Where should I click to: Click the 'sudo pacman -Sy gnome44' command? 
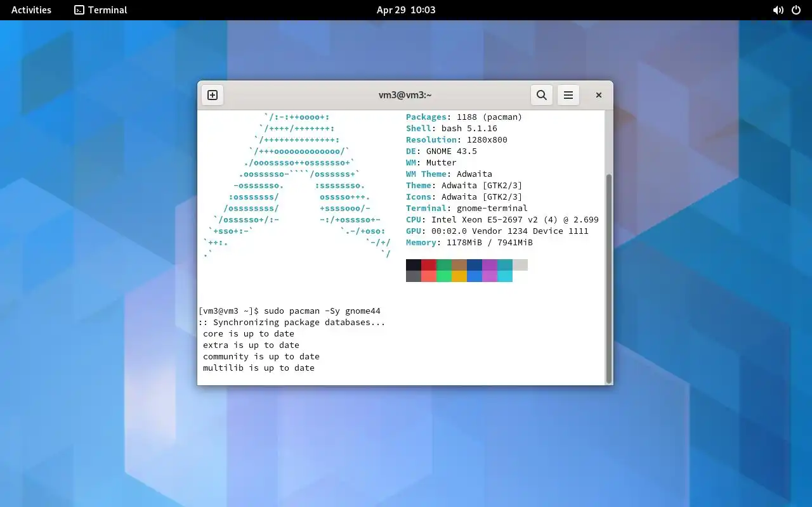[x=322, y=311]
